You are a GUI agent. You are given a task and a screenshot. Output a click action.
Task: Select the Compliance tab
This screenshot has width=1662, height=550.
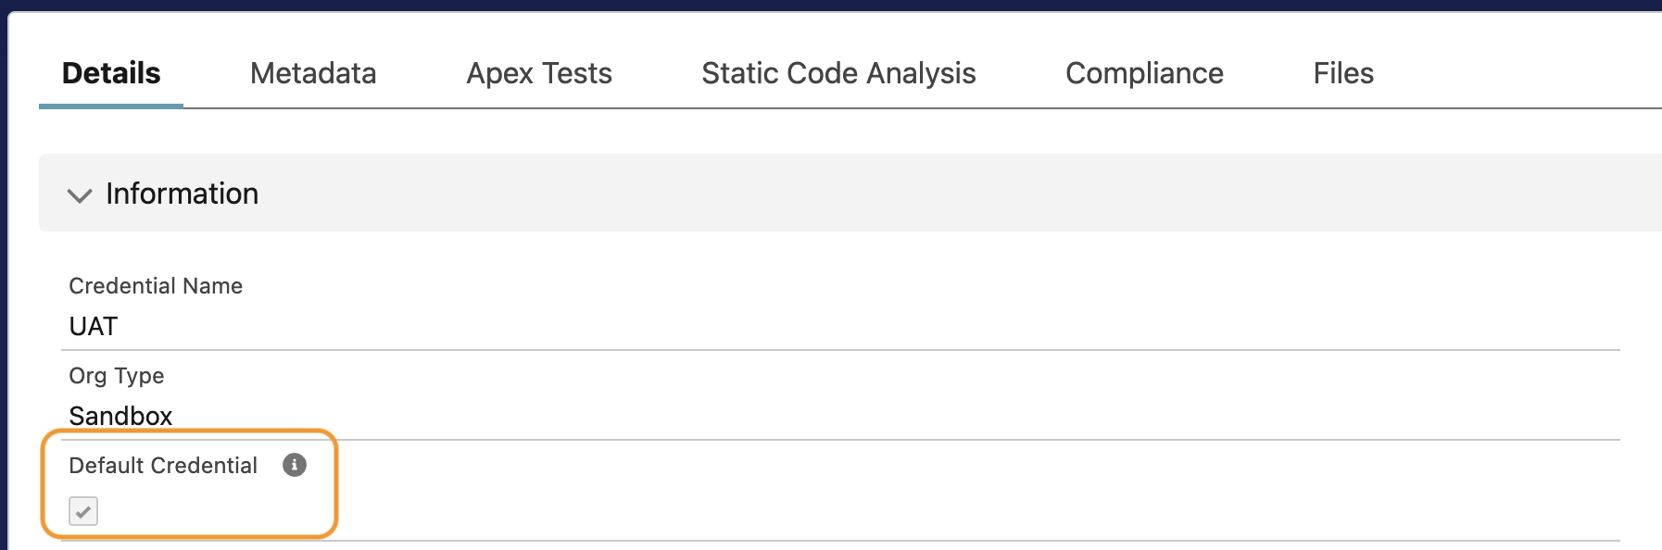point(1144,73)
